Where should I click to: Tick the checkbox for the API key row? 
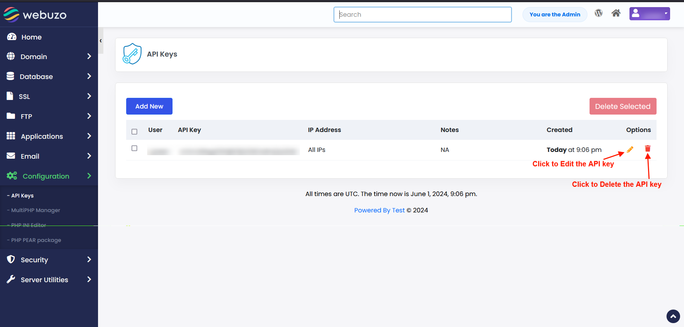coord(134,148)
